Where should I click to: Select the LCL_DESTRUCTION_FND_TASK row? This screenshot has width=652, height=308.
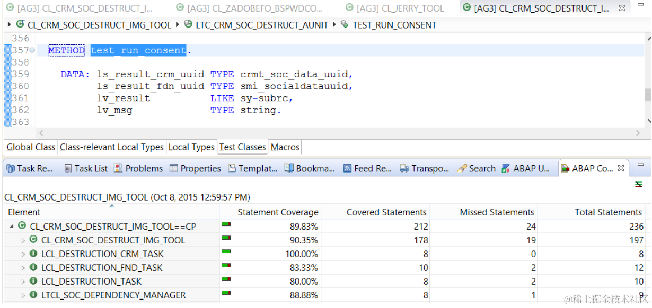326,268
